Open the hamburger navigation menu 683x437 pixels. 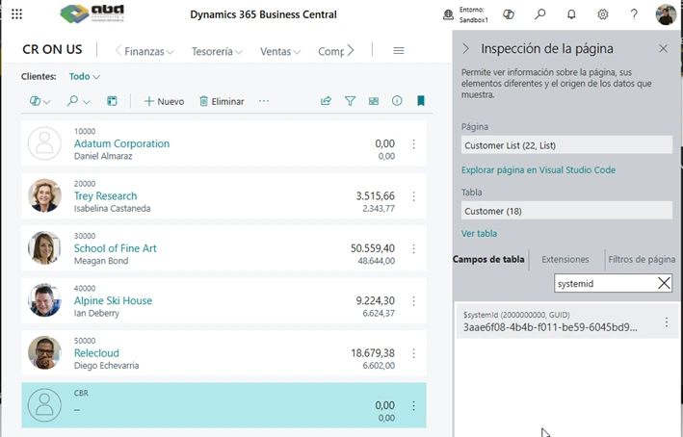click(x=398, y=51)
